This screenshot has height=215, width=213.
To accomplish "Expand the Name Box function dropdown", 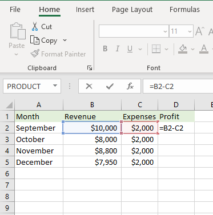I will [55, 86].
